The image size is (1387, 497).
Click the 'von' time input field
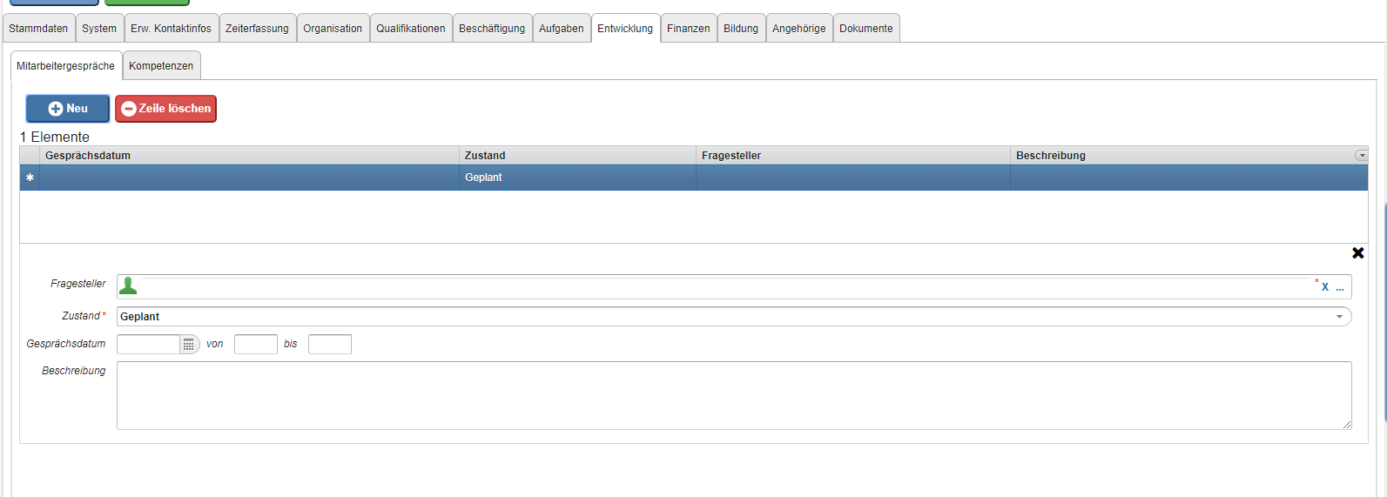tap(255, 345)
